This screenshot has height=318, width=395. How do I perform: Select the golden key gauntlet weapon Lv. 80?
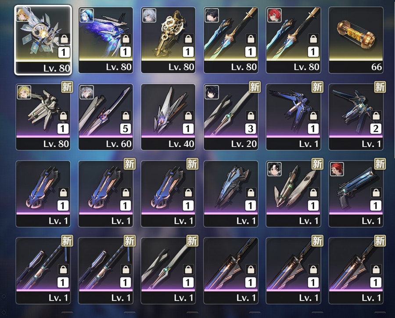pos(168,40)
